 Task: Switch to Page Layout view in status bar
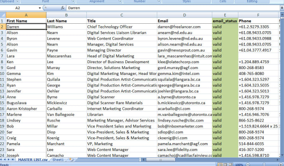[x=225, y=165]
